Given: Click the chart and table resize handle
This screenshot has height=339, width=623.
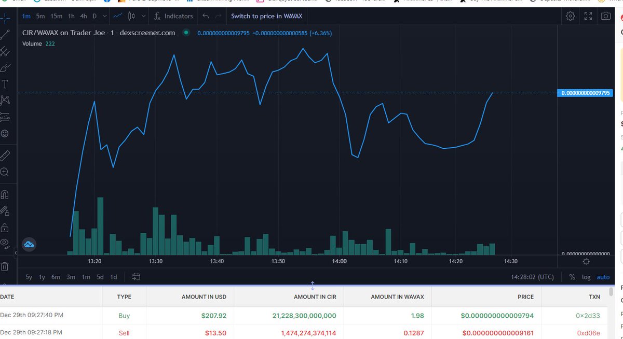Looking at the screenshot, I should 312,285.
